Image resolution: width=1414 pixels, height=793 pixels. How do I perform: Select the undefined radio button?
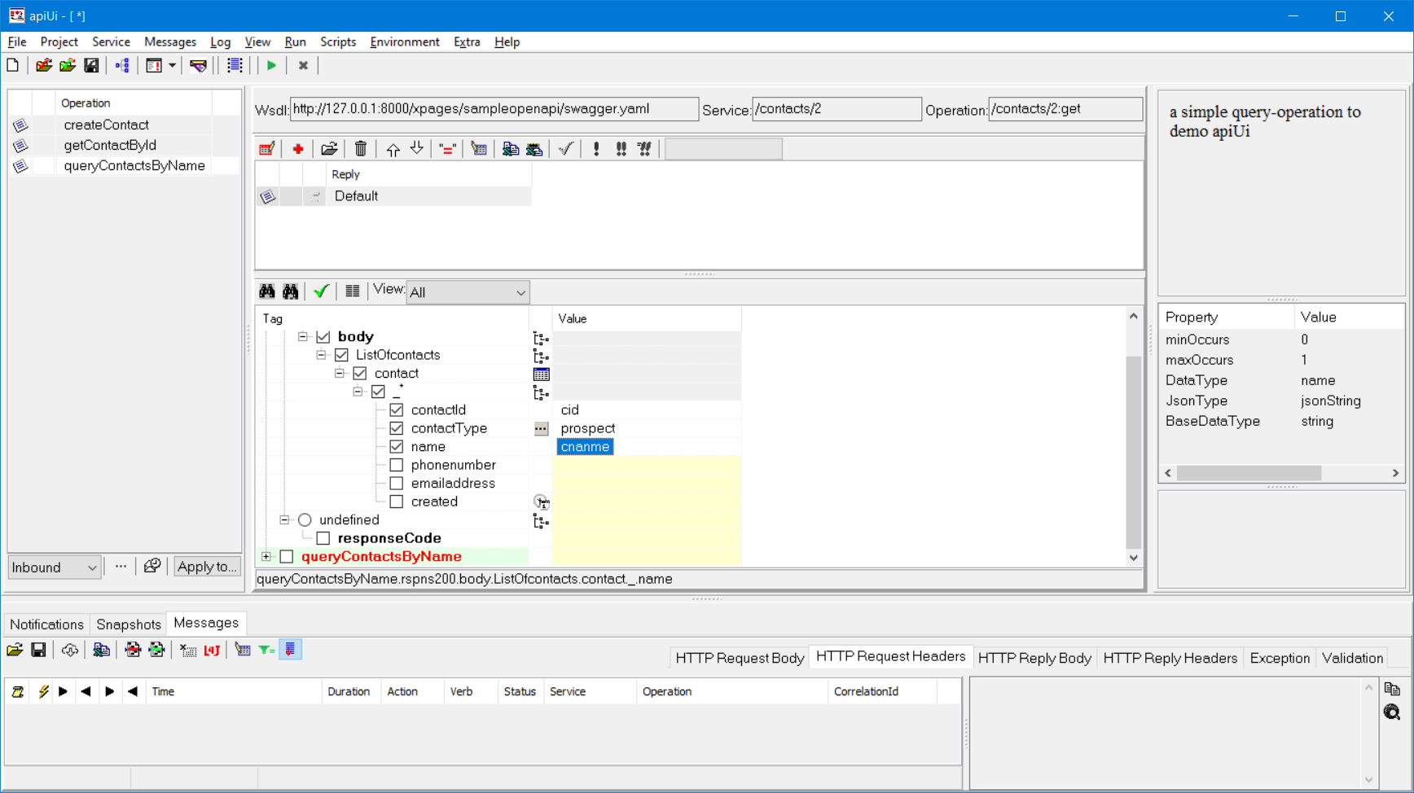coord(305,520)
